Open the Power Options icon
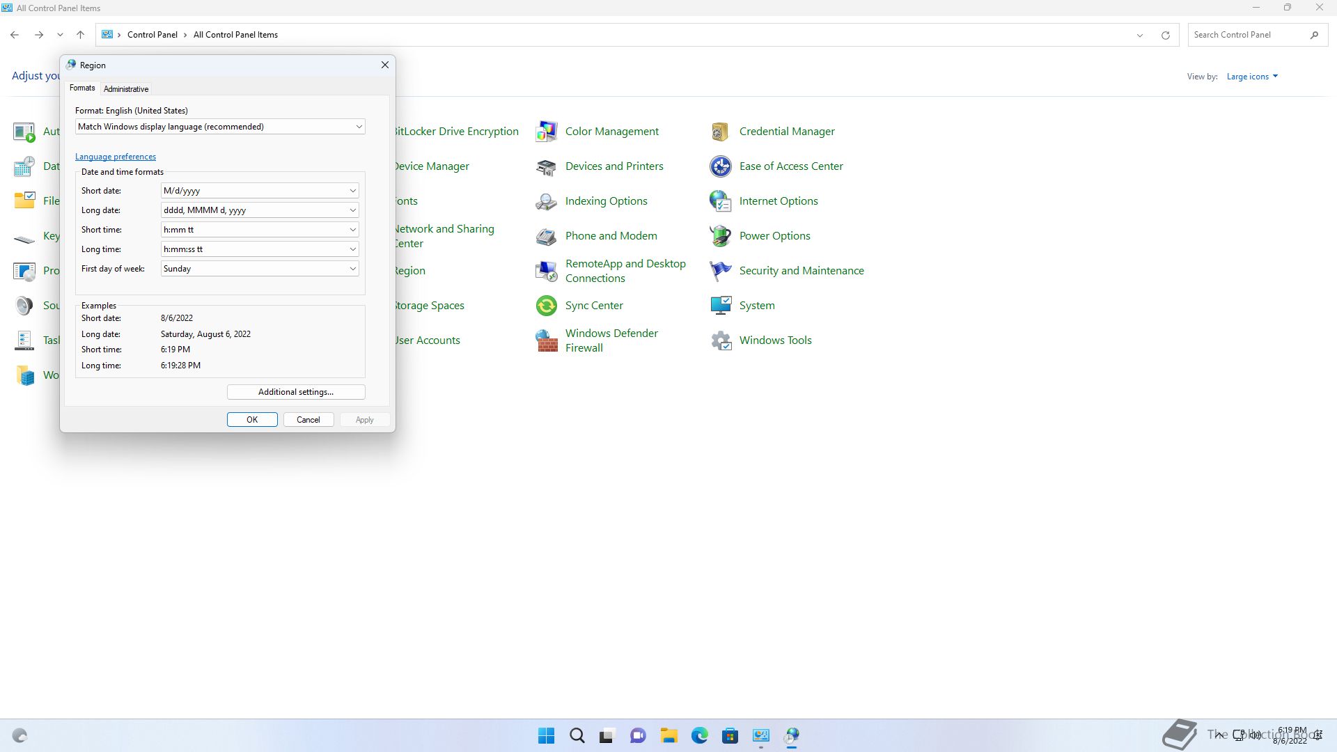 pos(721,236)
